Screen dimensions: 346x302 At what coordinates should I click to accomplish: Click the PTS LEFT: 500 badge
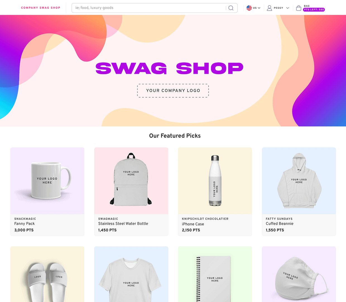coord(314,10)
